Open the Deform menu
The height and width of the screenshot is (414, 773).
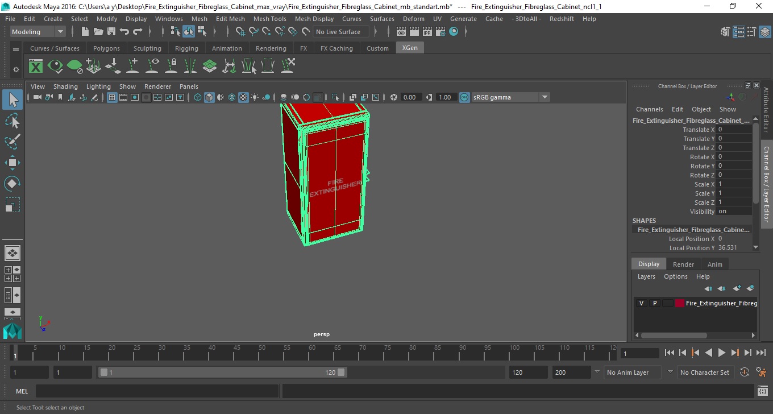413,19
